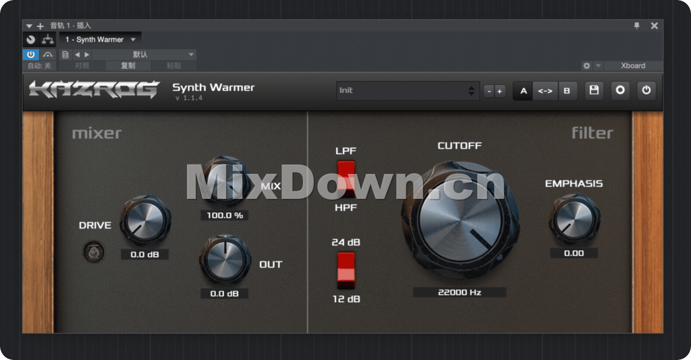Click the Kazrog logo
This screenshot has height=360, width=691.
pos(94,90)
